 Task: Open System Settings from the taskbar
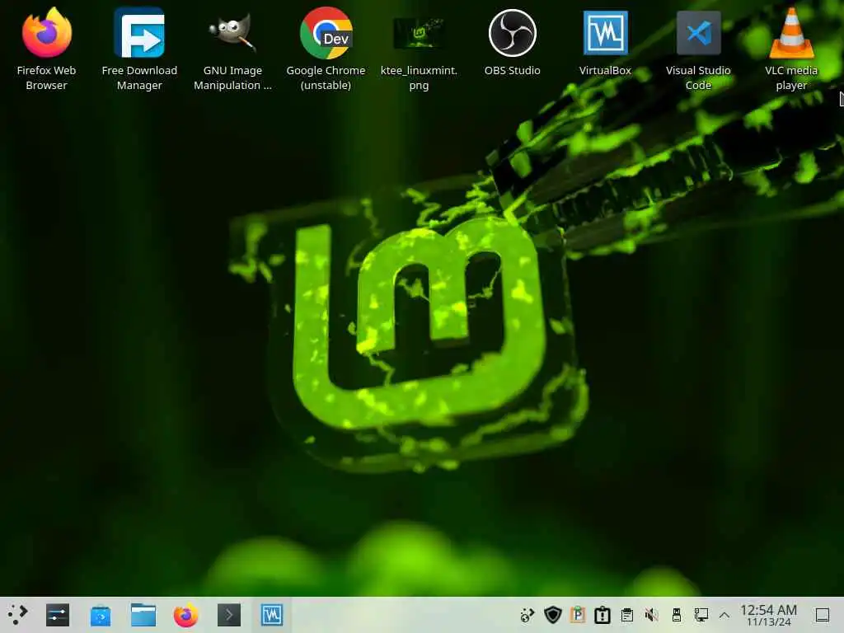(x=58, y=615)
